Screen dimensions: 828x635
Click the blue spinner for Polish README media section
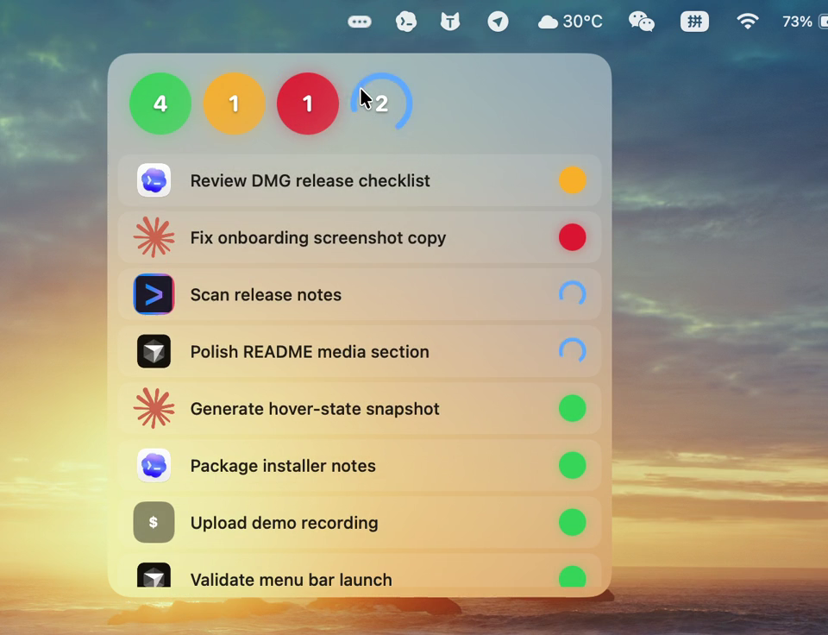click(573, 351)
